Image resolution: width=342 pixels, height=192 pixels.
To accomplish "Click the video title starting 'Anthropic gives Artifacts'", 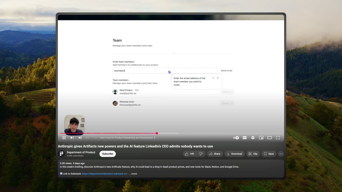I will coord(135,146).
